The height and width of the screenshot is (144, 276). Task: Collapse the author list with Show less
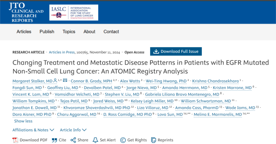23,121
